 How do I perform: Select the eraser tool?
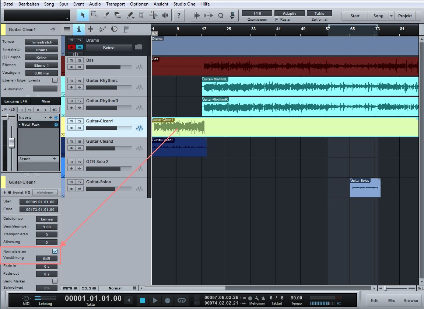[118, 15]
